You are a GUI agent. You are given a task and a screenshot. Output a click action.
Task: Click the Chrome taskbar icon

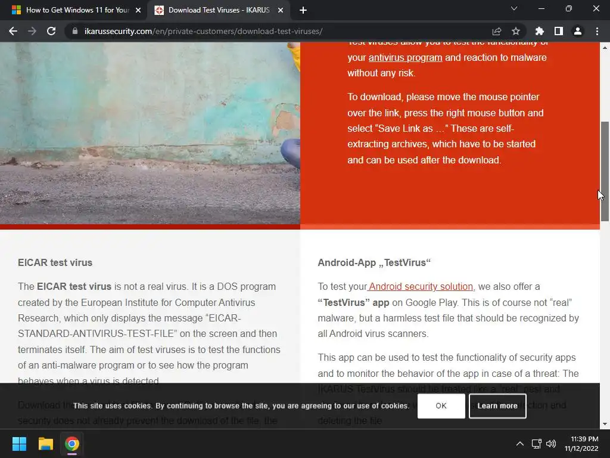[x=72, y=444]
